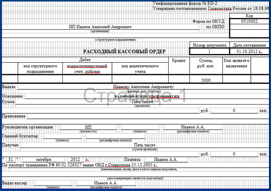
Task: Click the 'Главный бухгалтер' label
Action: [x=20, y=136]
